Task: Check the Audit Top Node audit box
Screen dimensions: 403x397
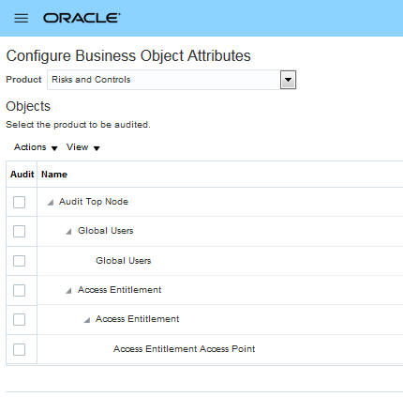Action: pos(20,202)
